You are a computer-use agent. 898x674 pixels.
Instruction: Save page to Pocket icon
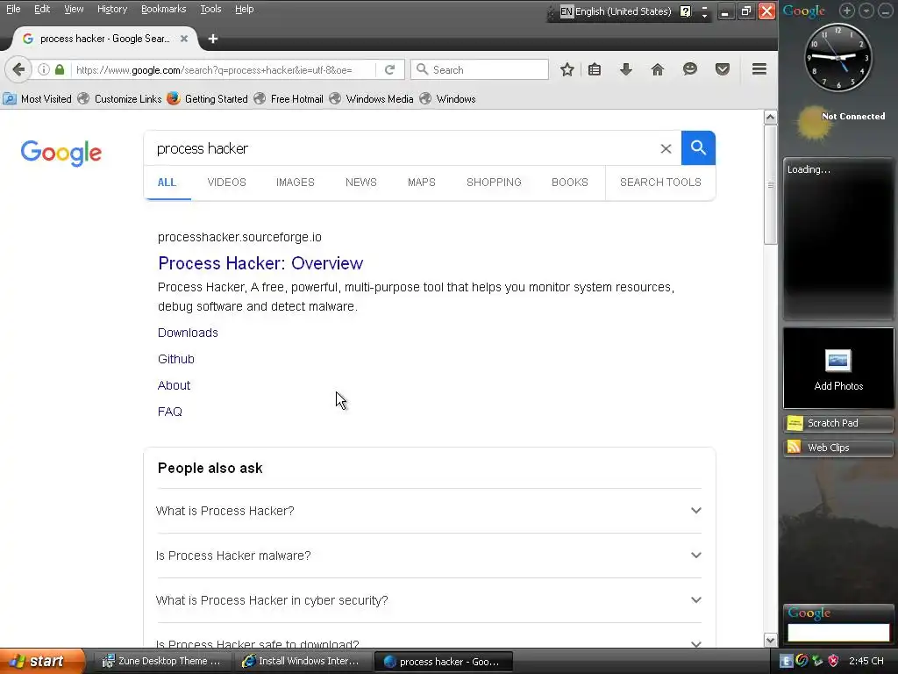(723, 70)
